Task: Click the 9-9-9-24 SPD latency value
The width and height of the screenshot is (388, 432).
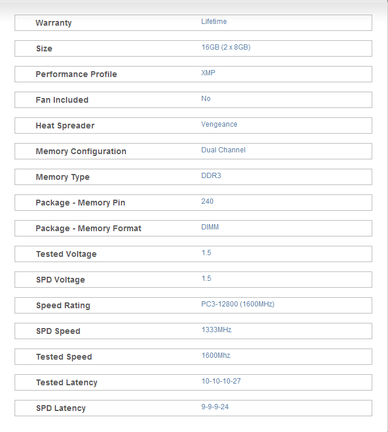Action: pyautogui.click(x=215, y=407)
